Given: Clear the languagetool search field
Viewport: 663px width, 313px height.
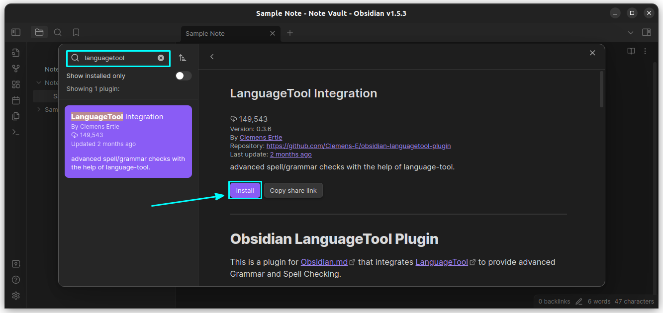Looking at the screenshot, I should click(161, 58).
